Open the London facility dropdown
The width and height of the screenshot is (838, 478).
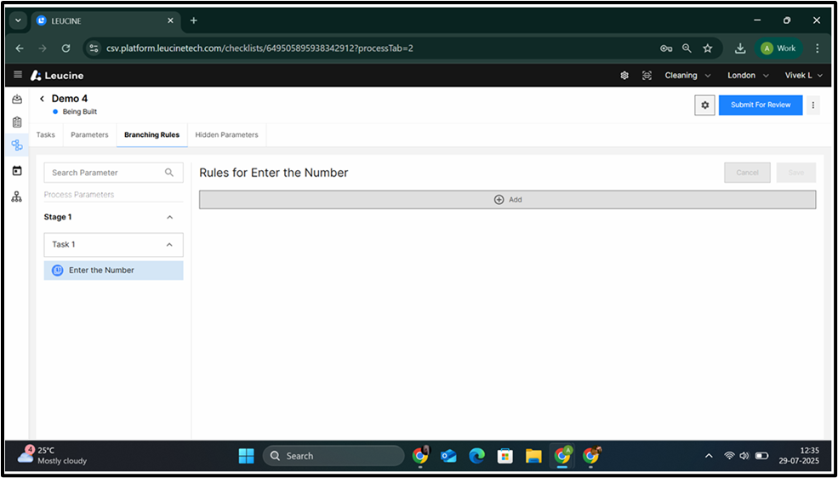[748, 75]
